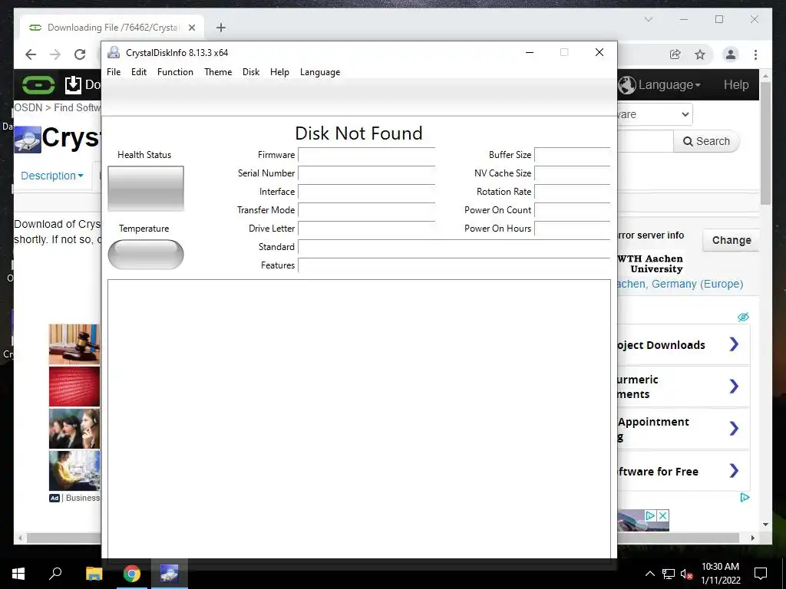Click the call center ad thumbnail
The width and height of the screenshot is (786, 589).
74,429
